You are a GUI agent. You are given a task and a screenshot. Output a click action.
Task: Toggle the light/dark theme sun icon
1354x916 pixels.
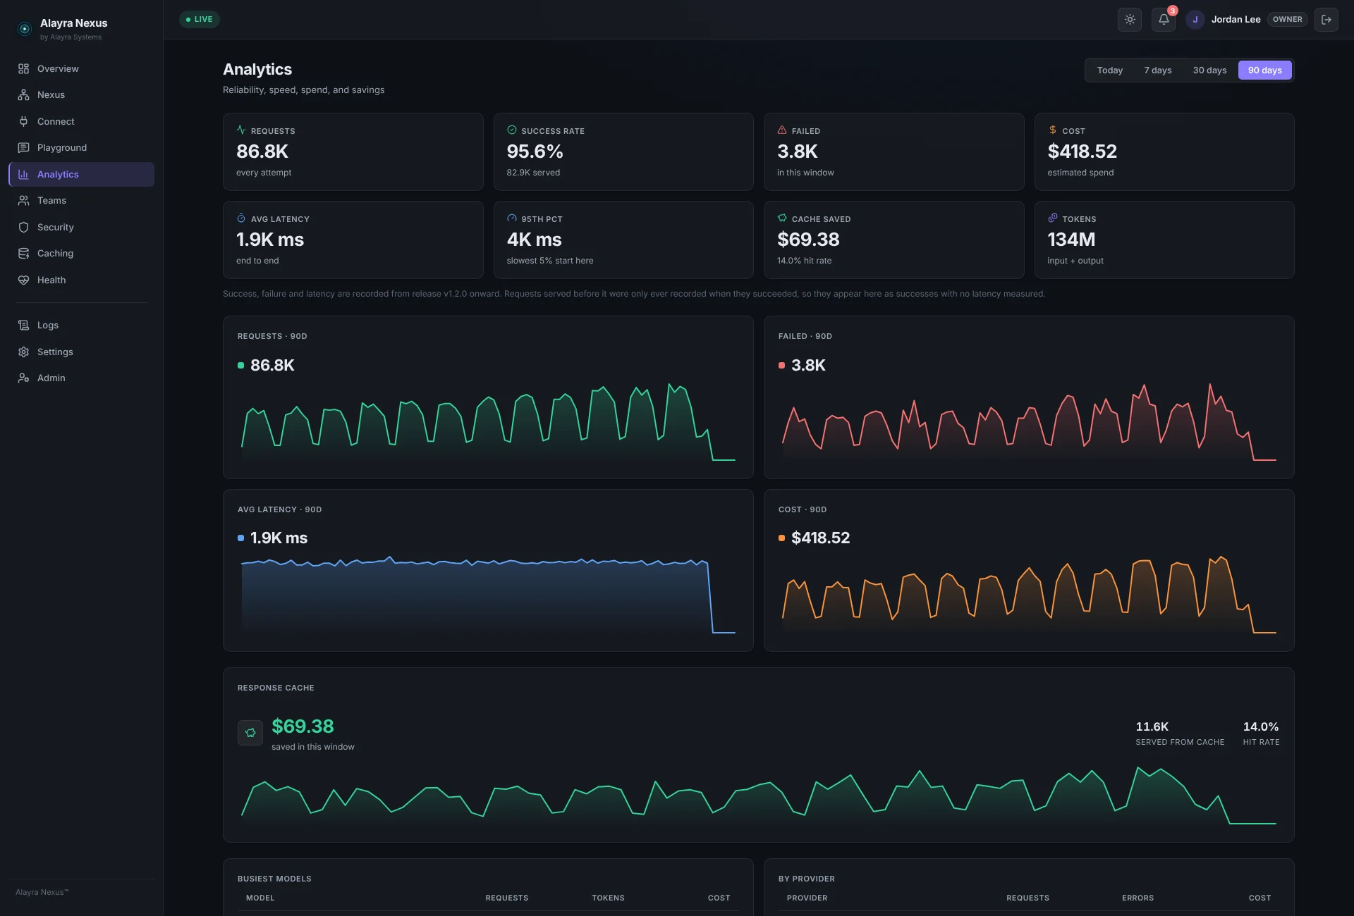[1130, 20]
